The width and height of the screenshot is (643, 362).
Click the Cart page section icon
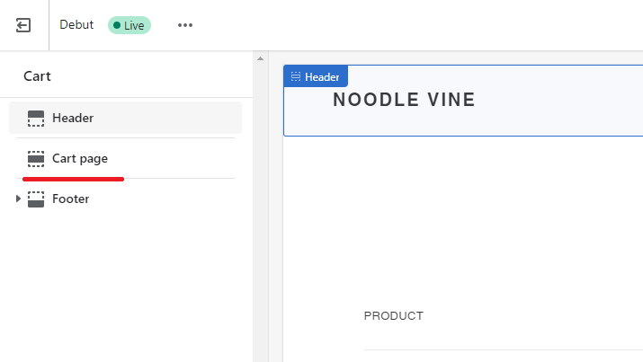(36, 159)
